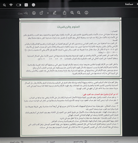Activate the highlight pen tool
The height and width of the screenshot is (143, 138).
(55, 13)
